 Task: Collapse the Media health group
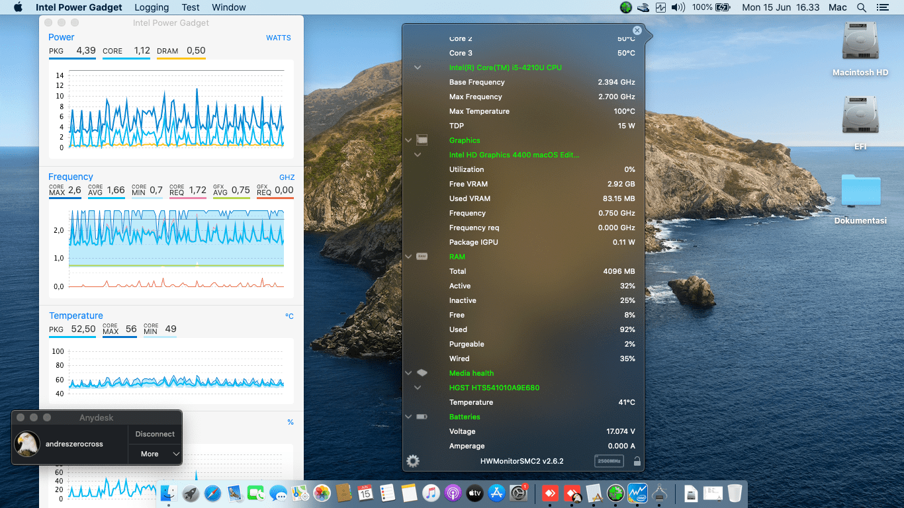(408, 373)
